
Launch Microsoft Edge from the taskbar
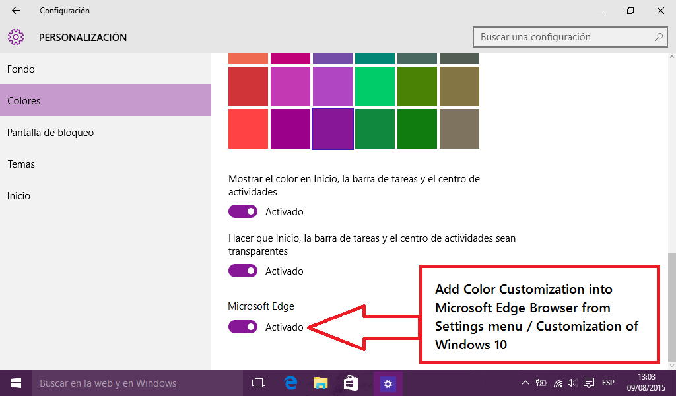[x=290, y=383]
